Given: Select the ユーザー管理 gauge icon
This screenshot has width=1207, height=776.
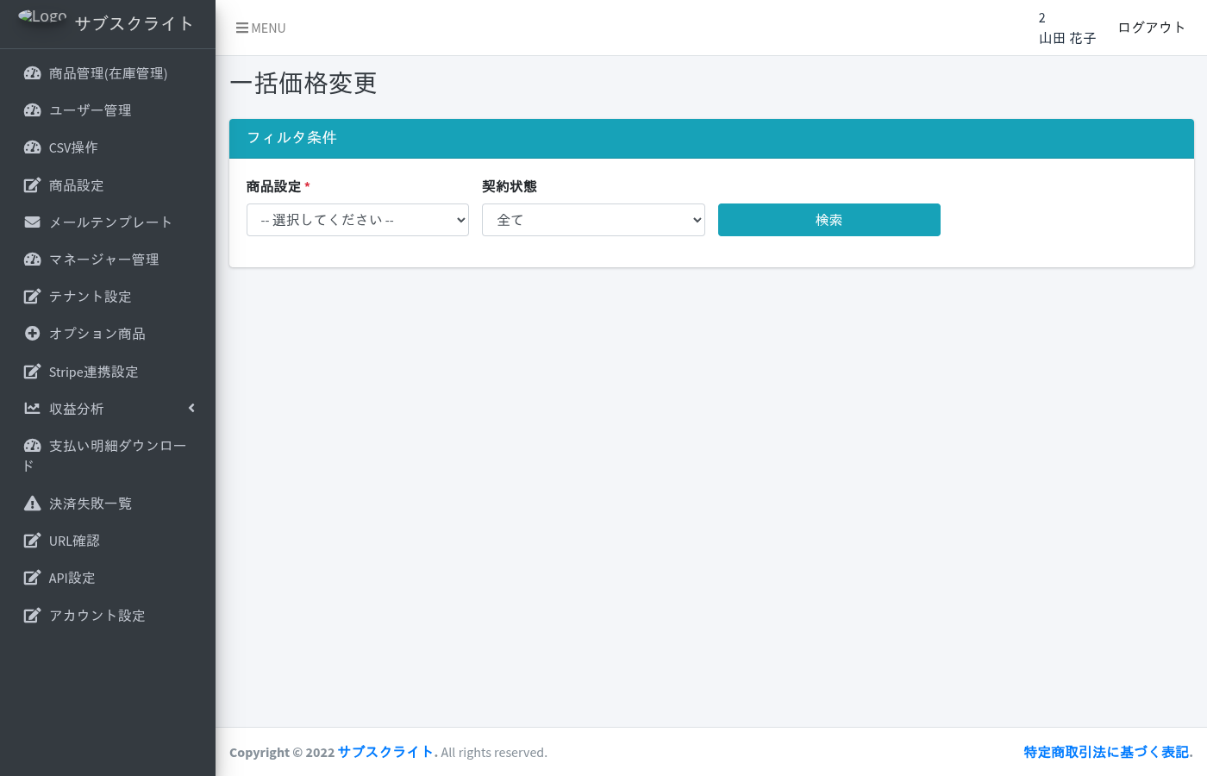Looking at the screenshot, I should (32, 110).
